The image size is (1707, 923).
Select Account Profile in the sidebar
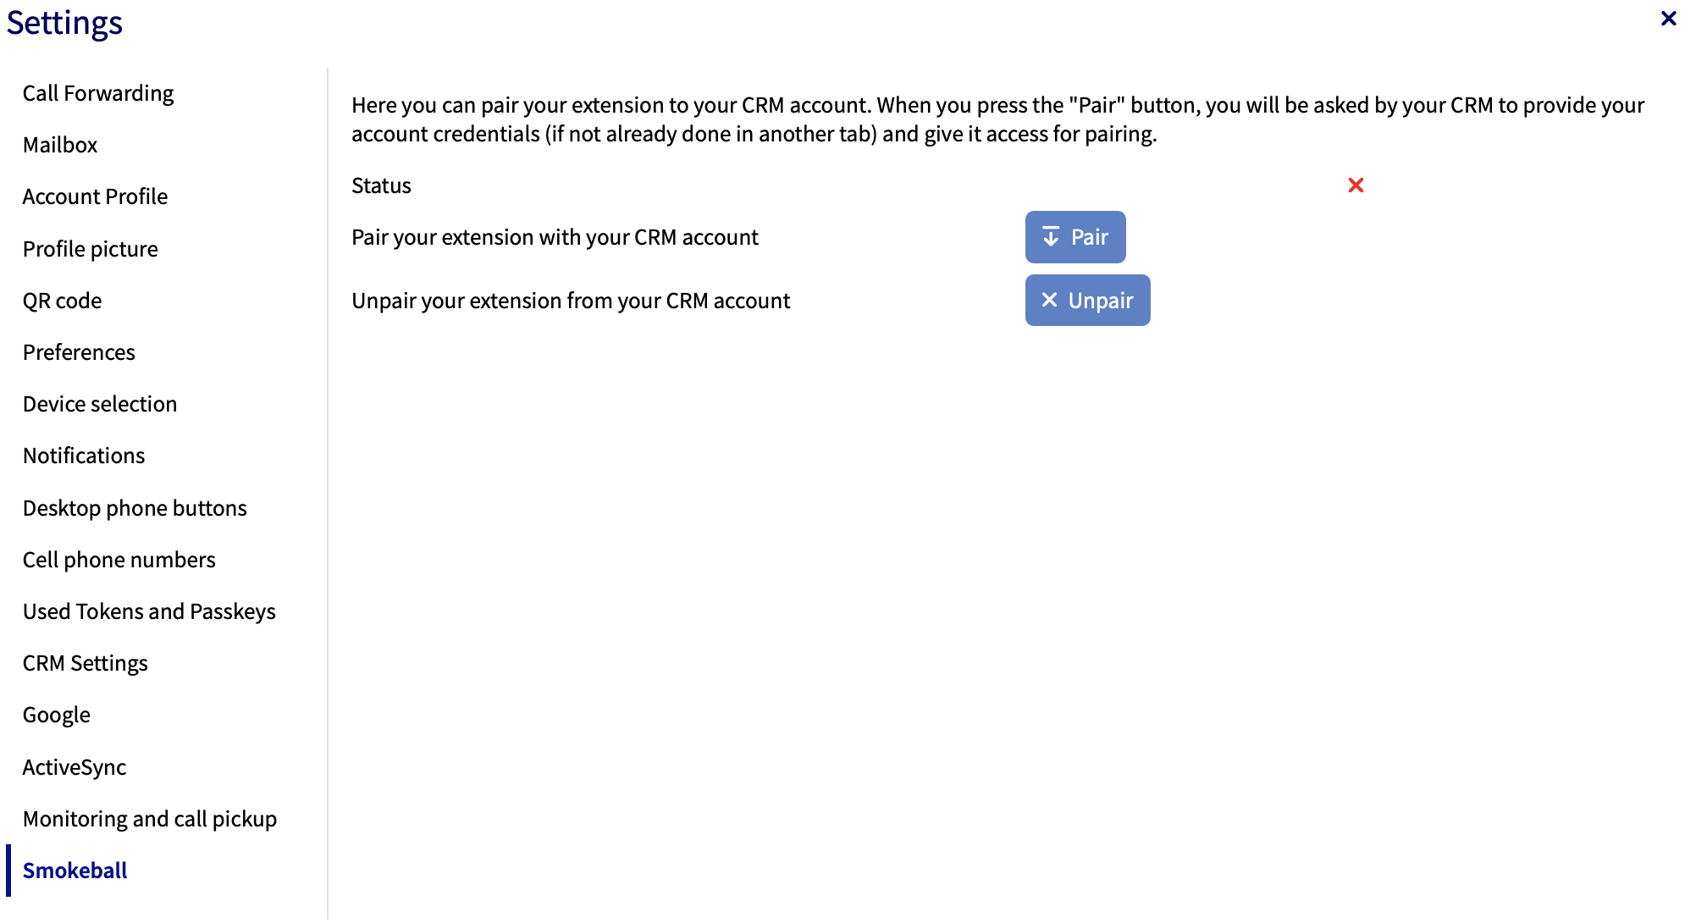click(95, 196)
